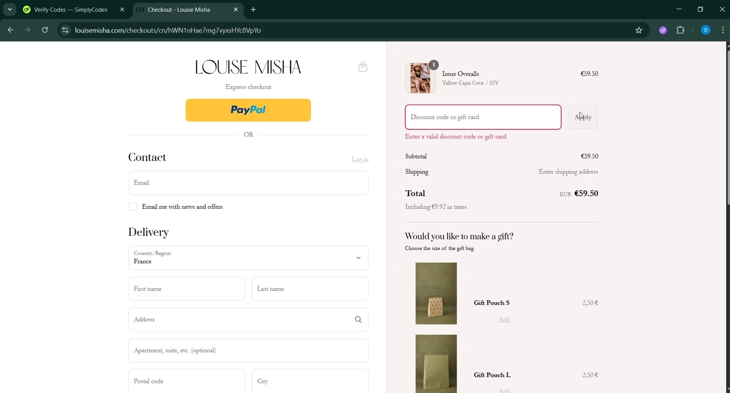Click the 'Yellow Capri Cove / 05Y' variant text
730x393 pixels.
click(470, 83)
